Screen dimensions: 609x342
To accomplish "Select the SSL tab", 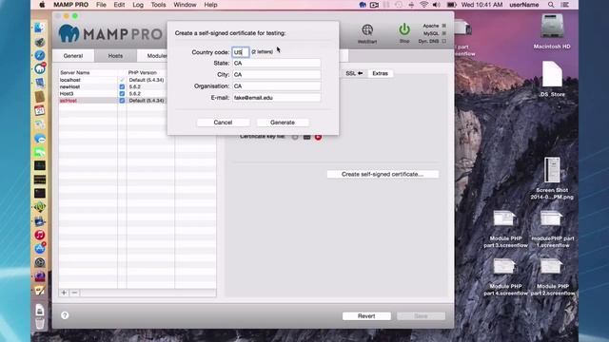I will [354, 73].
